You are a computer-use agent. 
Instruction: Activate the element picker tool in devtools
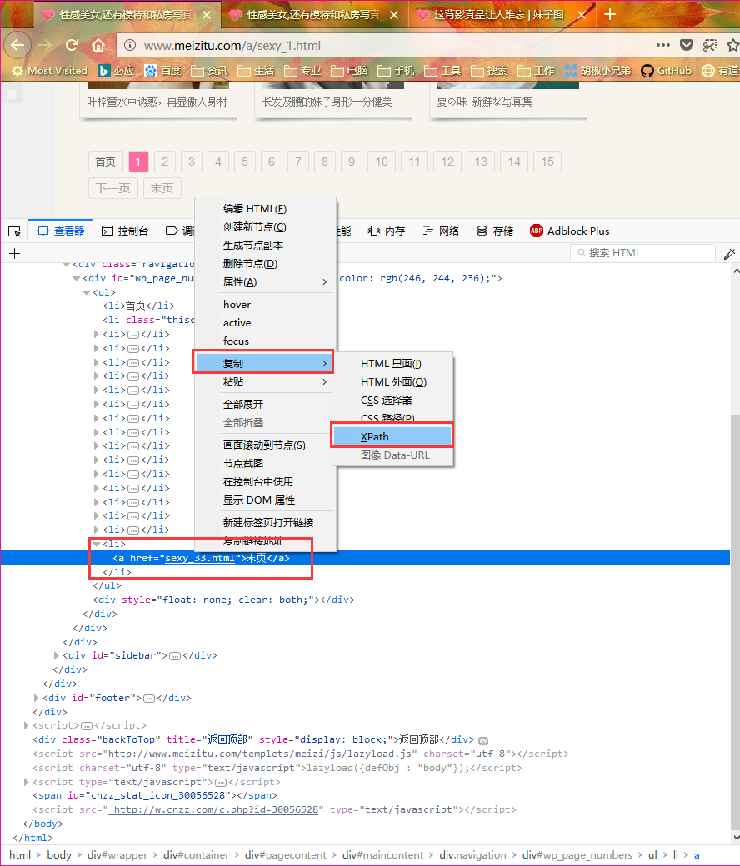[x=14, y=231]
